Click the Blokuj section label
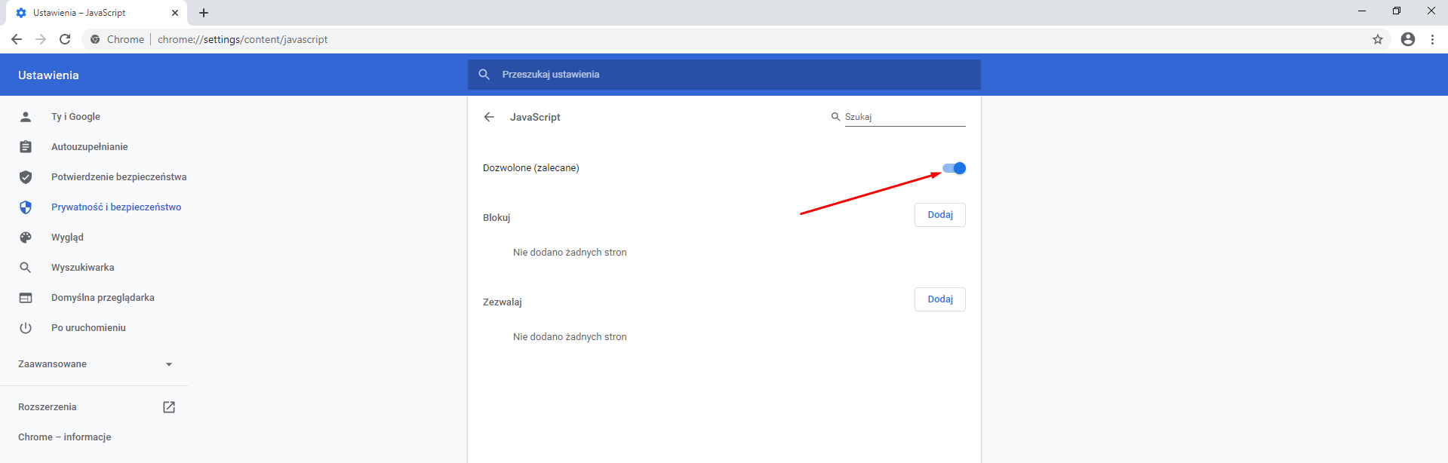Image resolution: width=1448 pixels, height=463 pixels. [497, 218]
